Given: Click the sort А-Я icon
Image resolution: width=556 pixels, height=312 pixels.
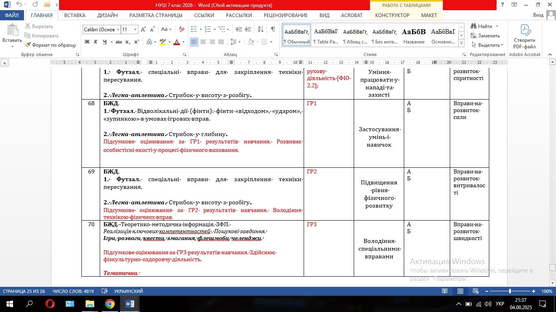Looking at the screenshot, I should point(261,30).
